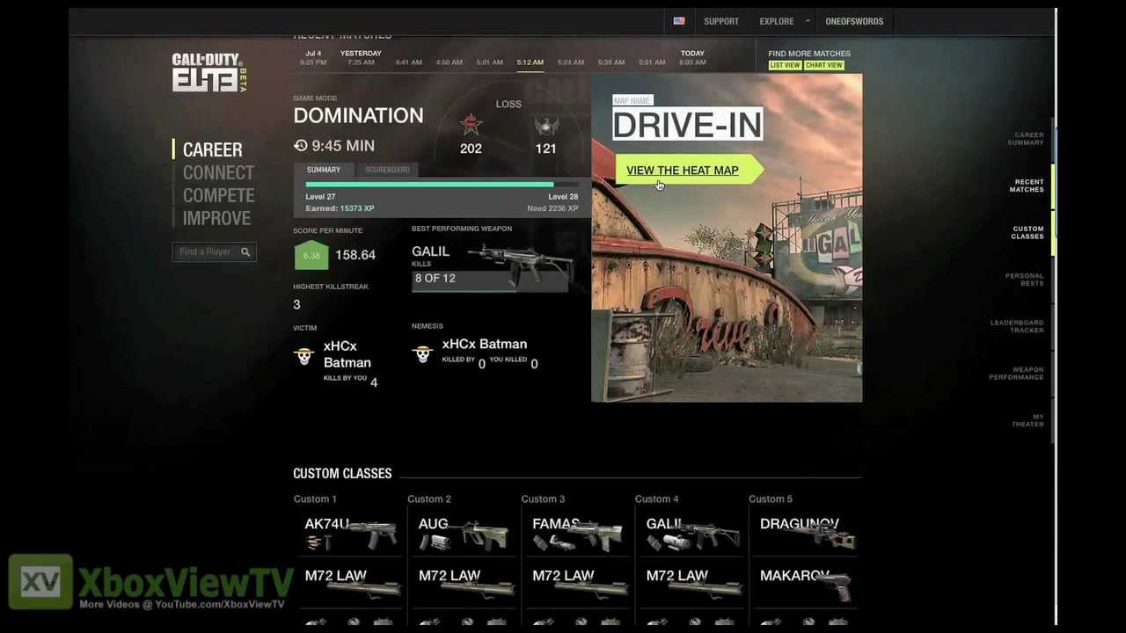Select the 5:24 AM match on timeline

(x=571, y=62)
